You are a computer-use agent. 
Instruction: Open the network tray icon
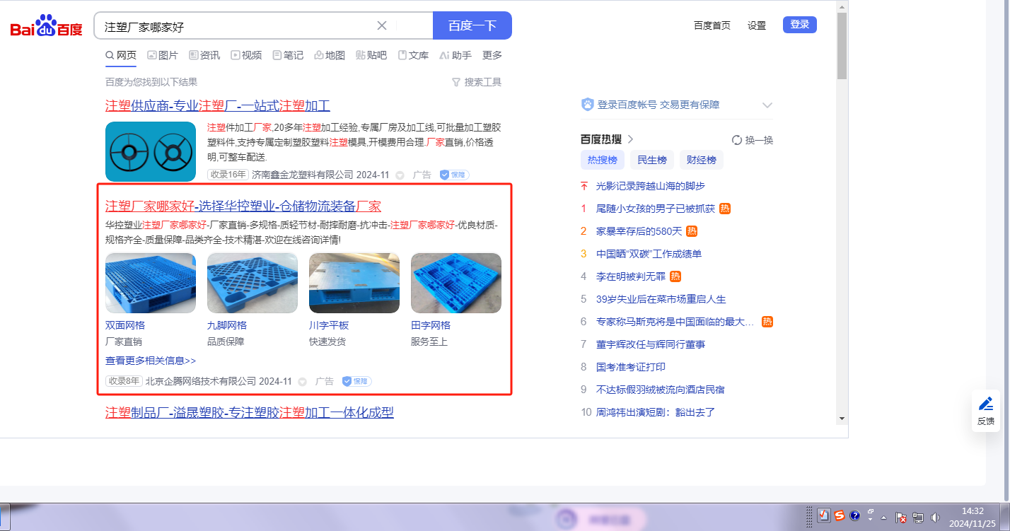pyautogui.click(x=918, y=518)
